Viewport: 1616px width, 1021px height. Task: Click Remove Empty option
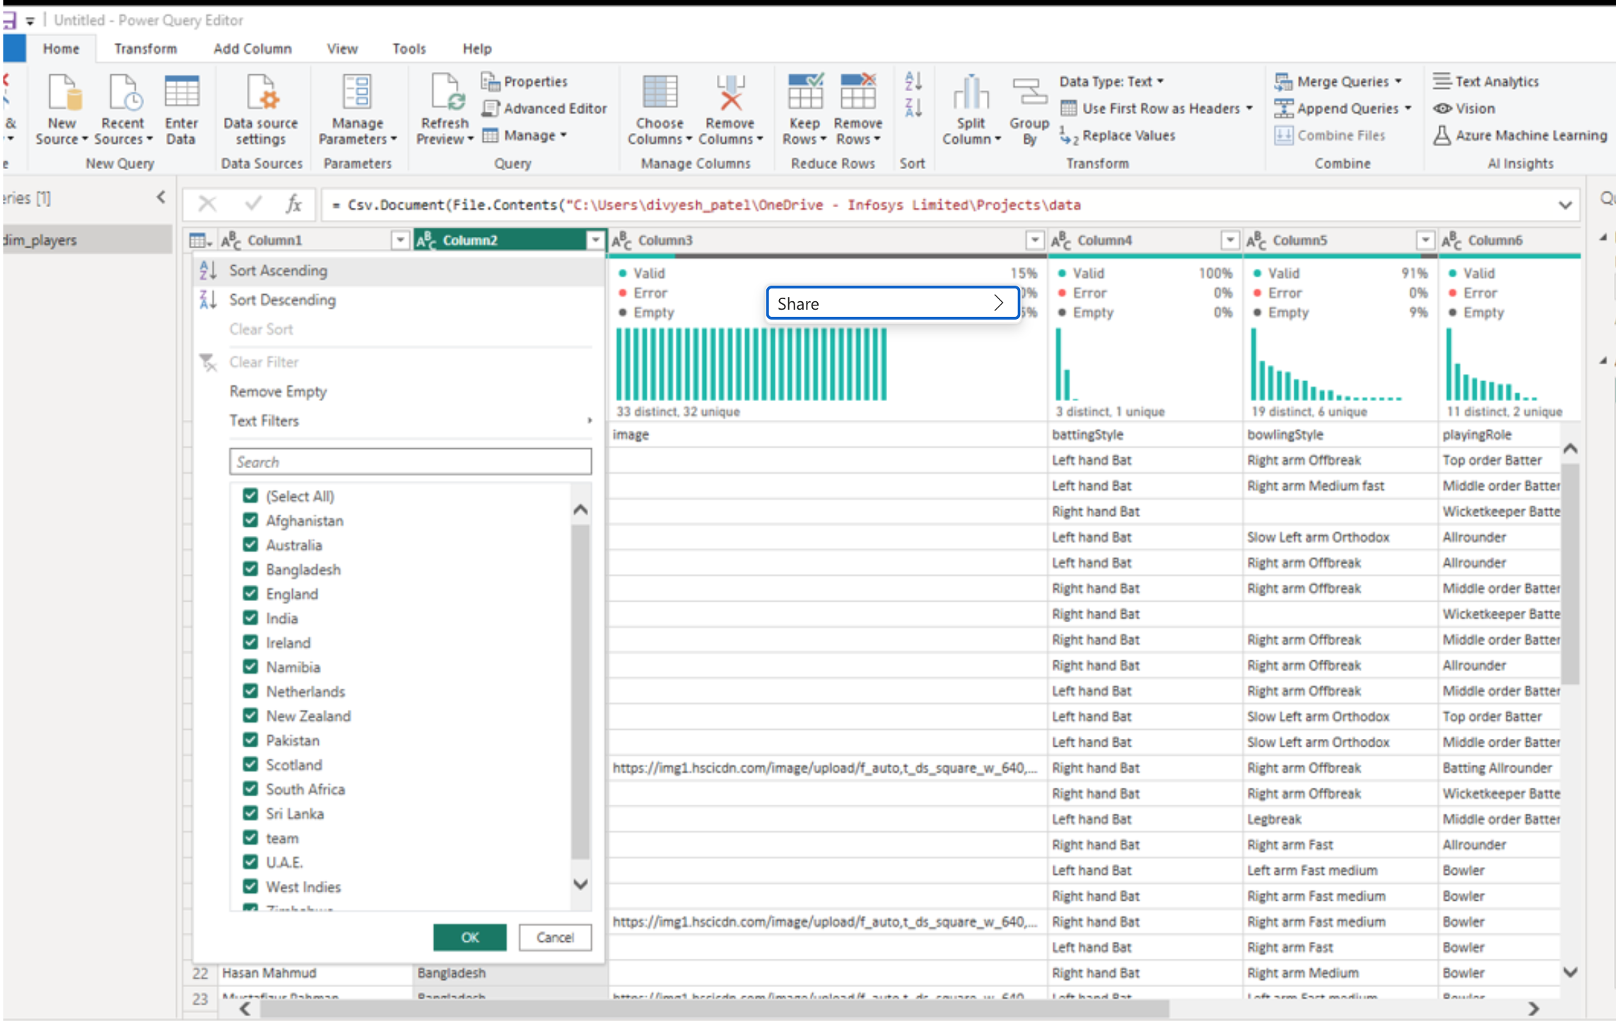pos(278,391)
